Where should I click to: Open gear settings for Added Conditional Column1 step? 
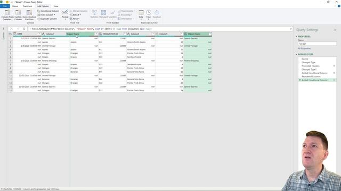tap(334, 80)
